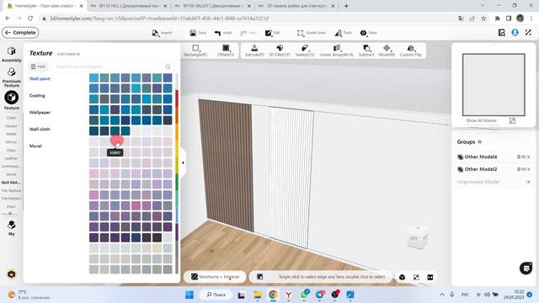
Task: Select the Coating category
Action: click(x=37, y=95)
